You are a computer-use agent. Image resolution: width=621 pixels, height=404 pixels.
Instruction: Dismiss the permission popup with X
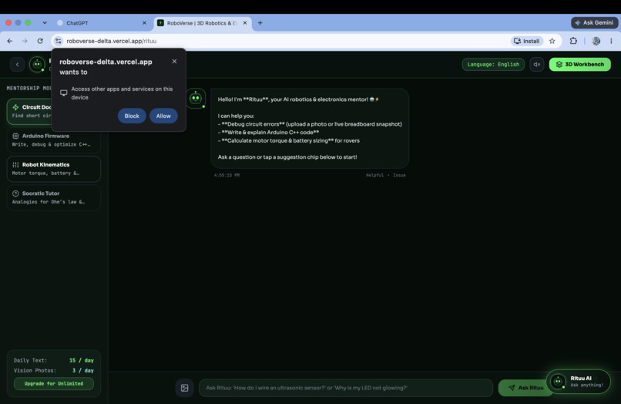[x=174, y=62]
